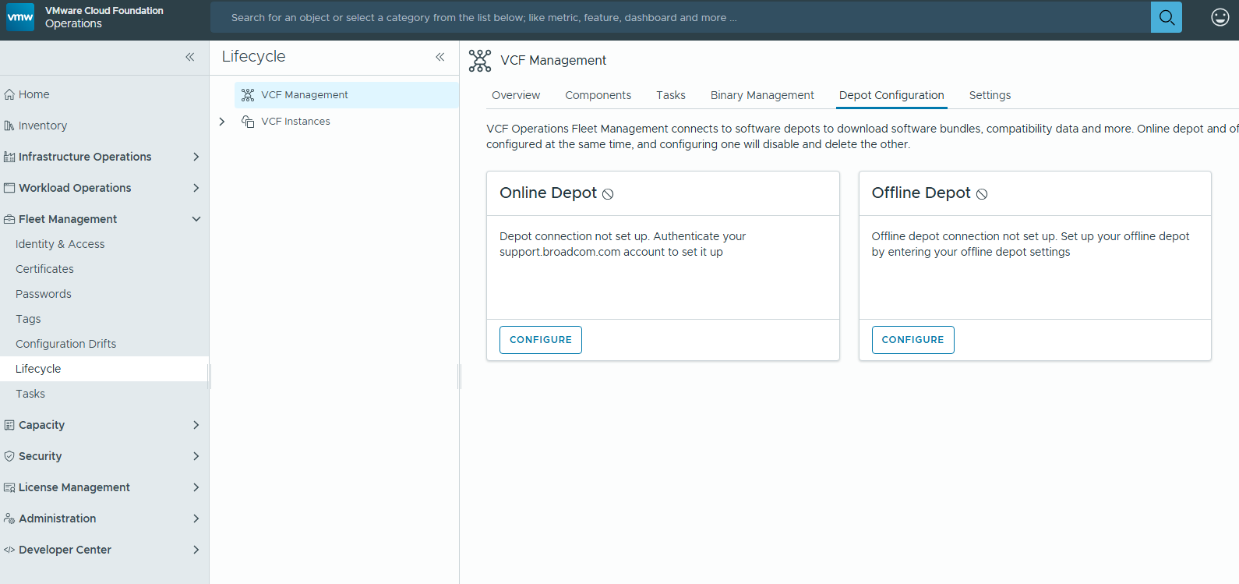Select VCF Management in Lifecycle tree
Viewport: 1239px width, 584px height.
coord(304,95)
